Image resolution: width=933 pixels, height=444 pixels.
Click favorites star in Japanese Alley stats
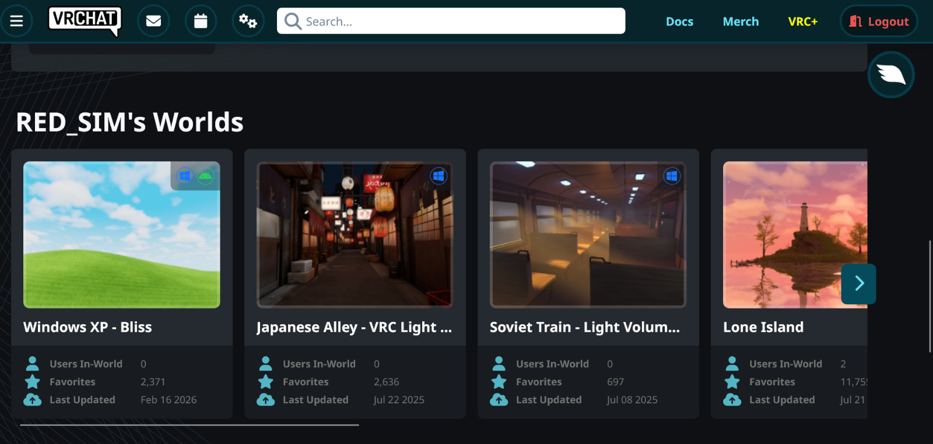[266, 382]
